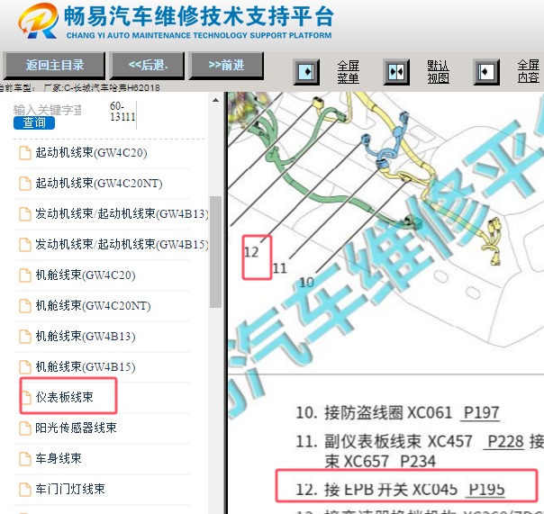Open page link P195 for EPB switch
This screenshot has width=544, height=514.
coord(486,490)
